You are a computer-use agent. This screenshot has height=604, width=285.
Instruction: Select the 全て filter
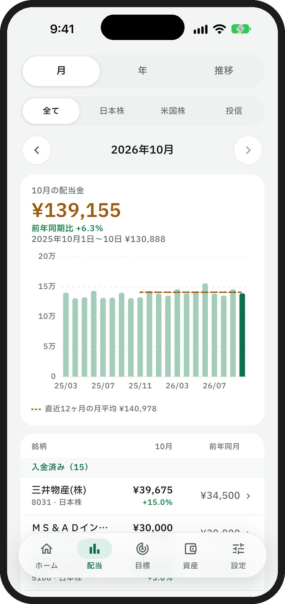(51, 111)
